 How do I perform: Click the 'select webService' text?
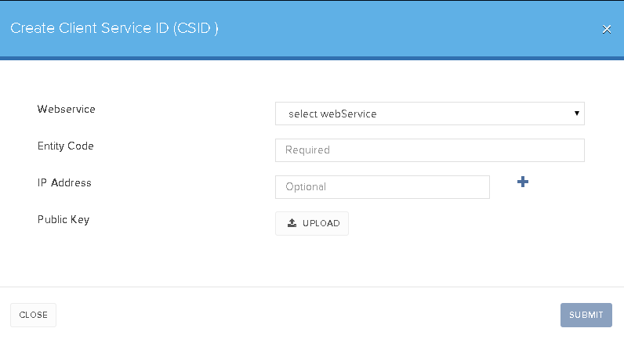(332, 114)
